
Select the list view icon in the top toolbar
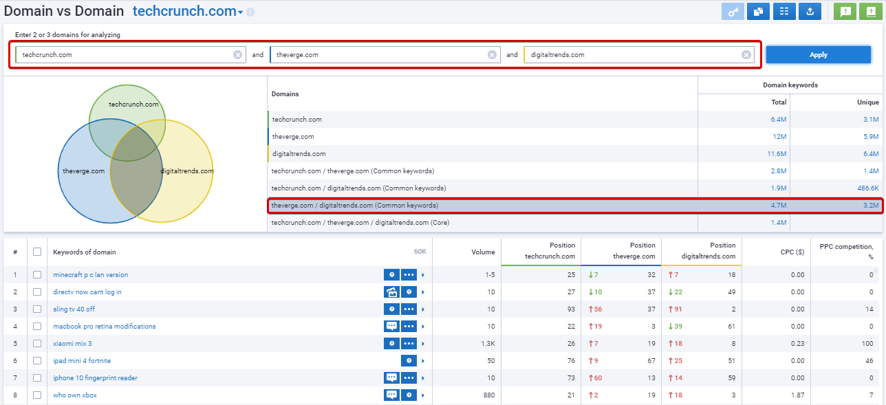(784, 11)
